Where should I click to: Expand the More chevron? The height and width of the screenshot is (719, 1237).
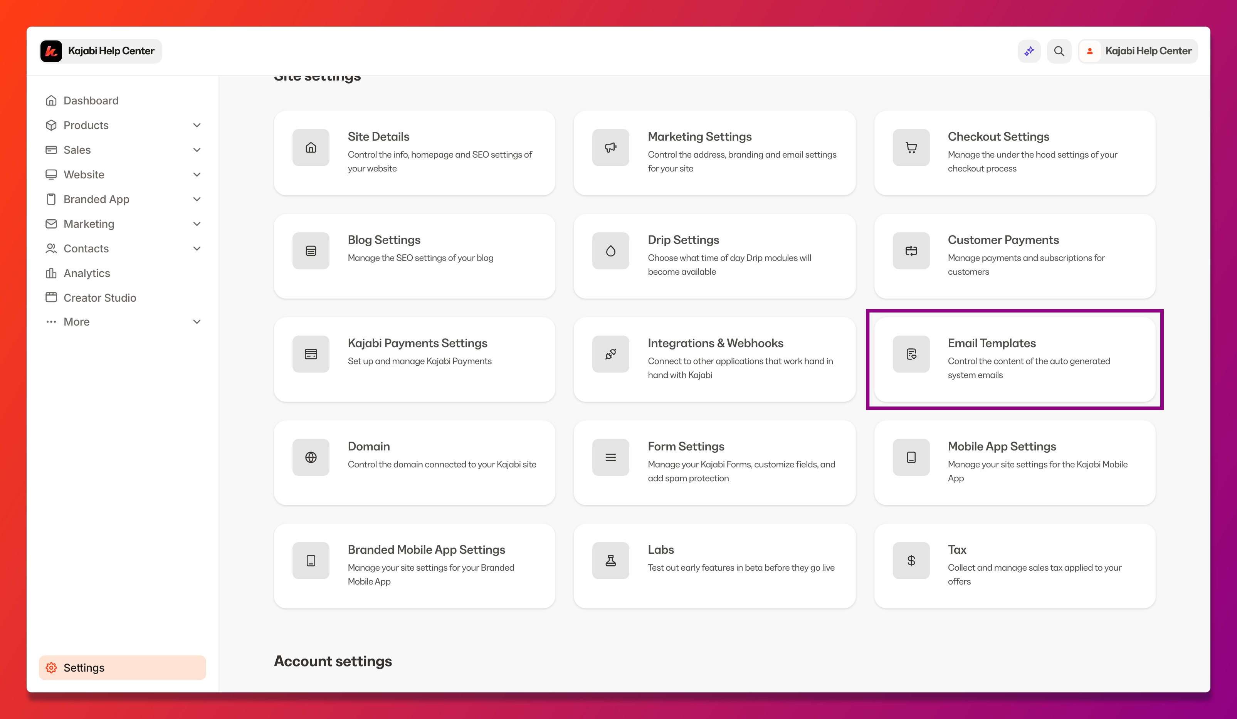point(197,322)
